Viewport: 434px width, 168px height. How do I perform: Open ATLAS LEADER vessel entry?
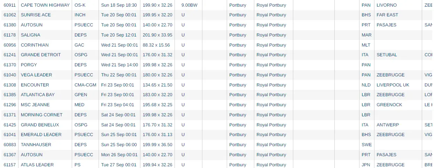pos(37,165)
